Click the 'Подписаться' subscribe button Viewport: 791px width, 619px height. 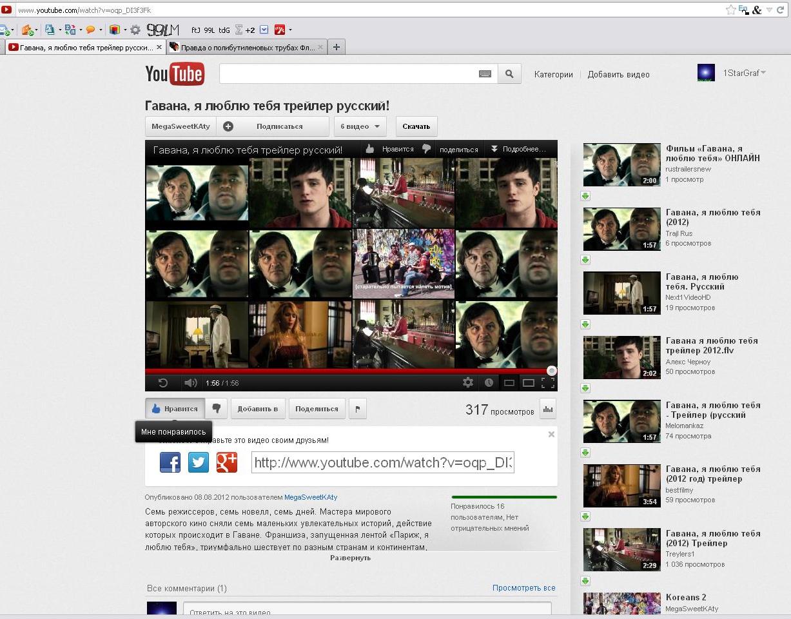point(273,126)
